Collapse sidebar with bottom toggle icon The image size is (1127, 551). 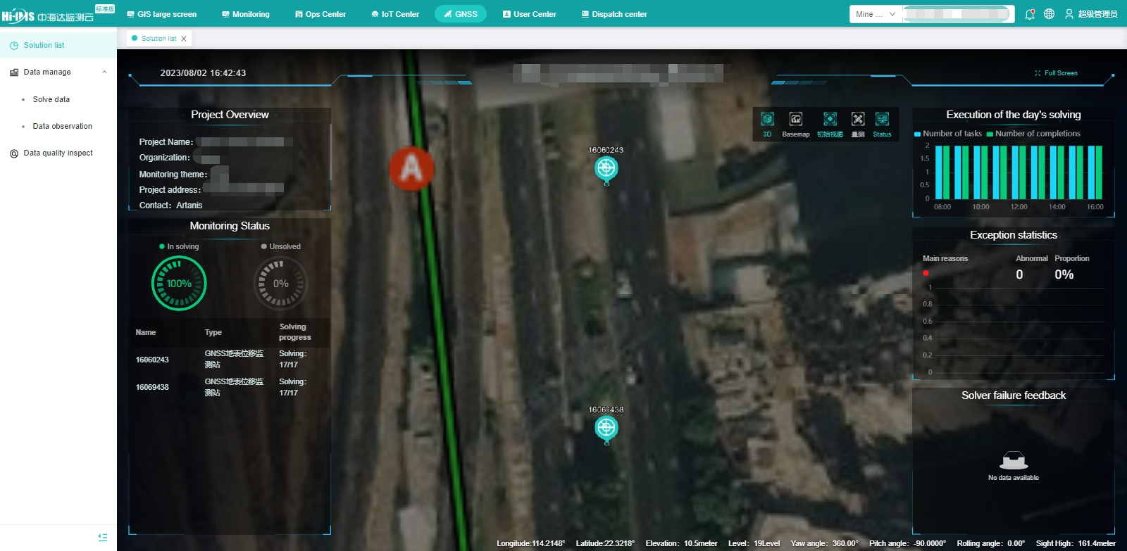[103, 537]
